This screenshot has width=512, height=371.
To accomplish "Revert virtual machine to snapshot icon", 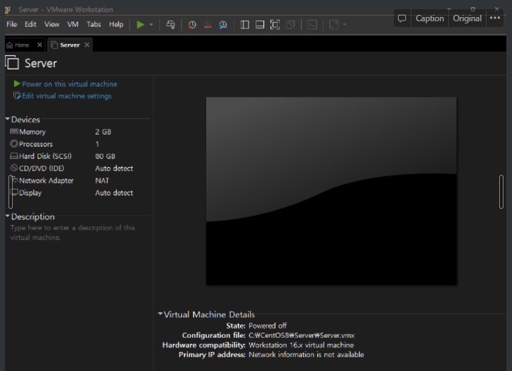I will click(x=207, y=25).
